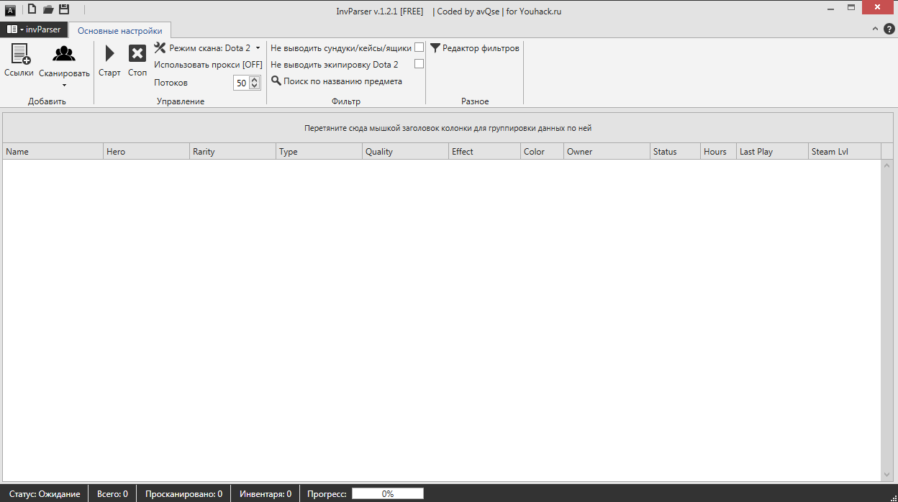Sort by the Last Play column header
898x502 pixels.
pyautogui.click(x=773, y=152)
